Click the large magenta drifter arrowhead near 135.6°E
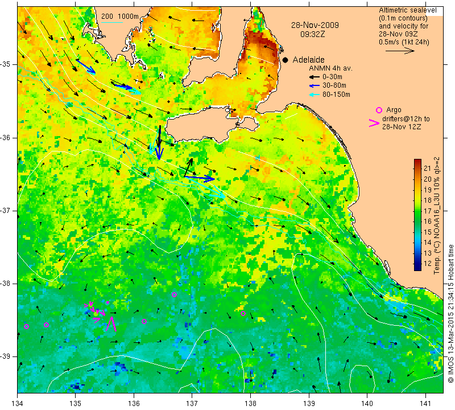 tap(111, 323)
